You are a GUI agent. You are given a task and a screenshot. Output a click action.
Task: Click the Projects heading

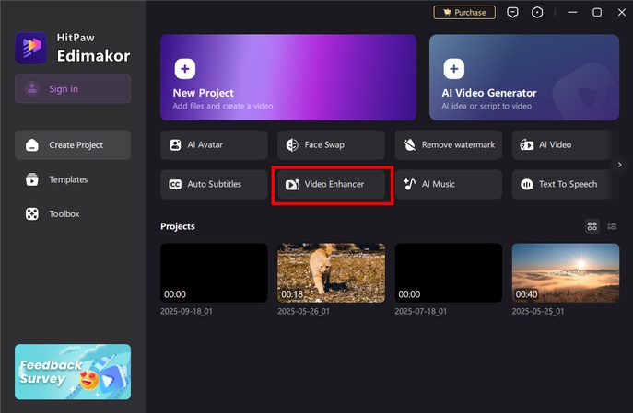pos(178,226)
